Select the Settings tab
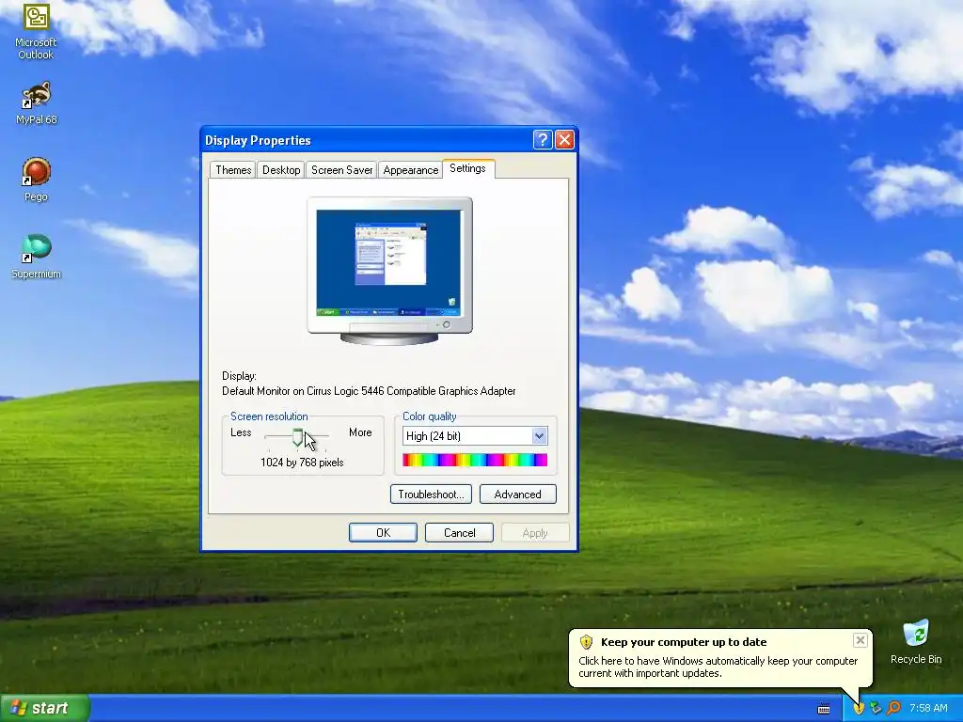The width and height of the screenshot is (963, 722). pos(468,168)
